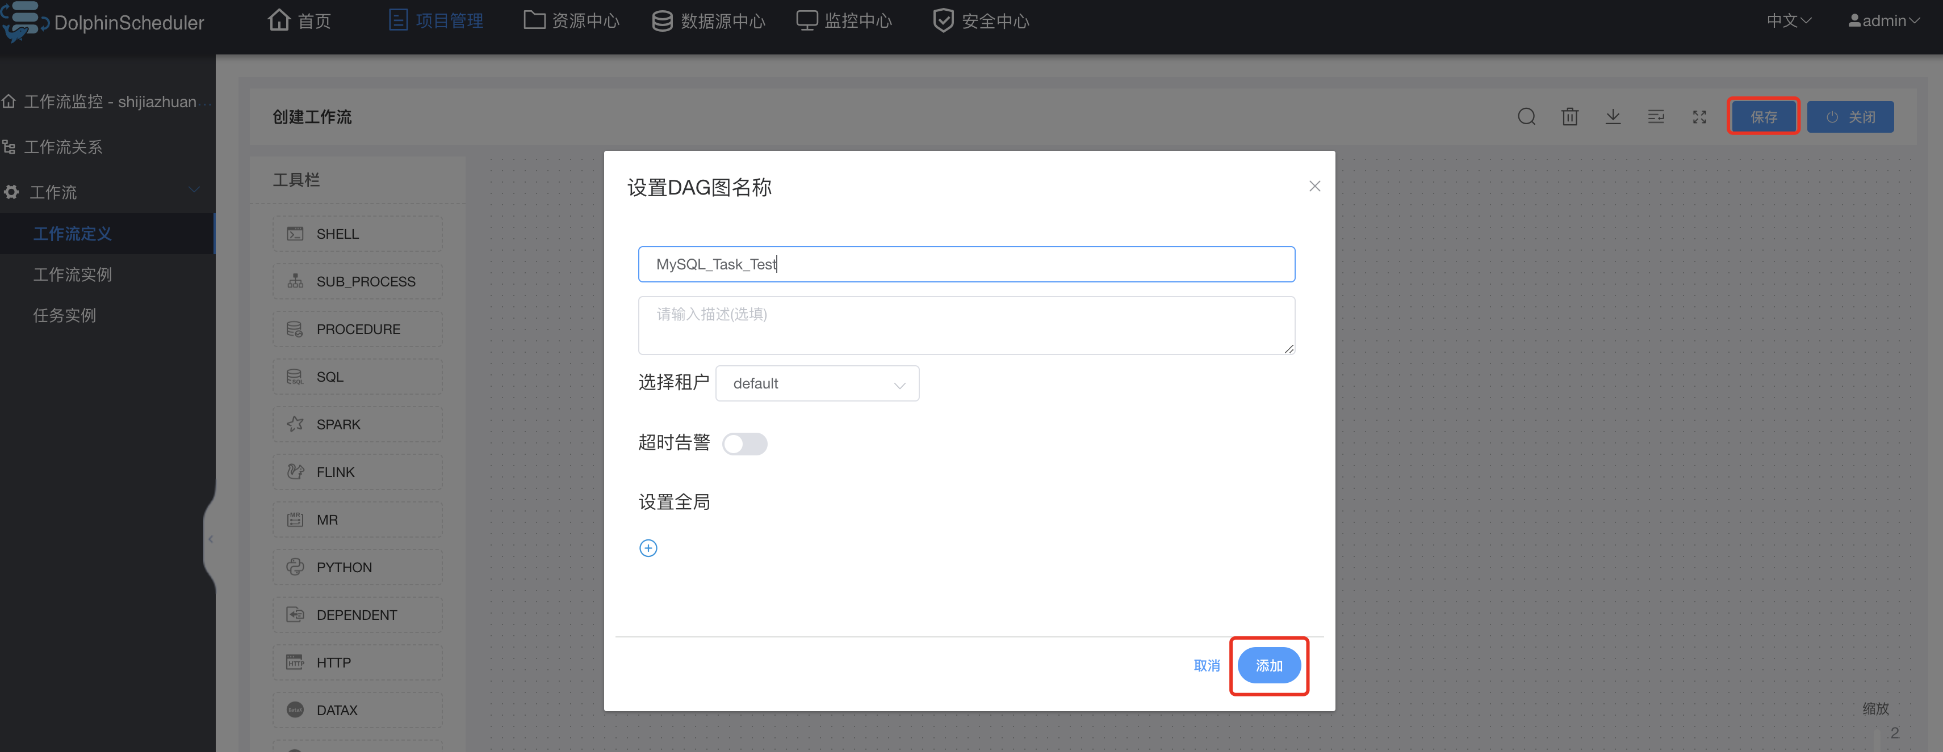This screenshot has height=752, width=1943.
Task: Click the trash delete icon
Action: (x=1569, y=117)
